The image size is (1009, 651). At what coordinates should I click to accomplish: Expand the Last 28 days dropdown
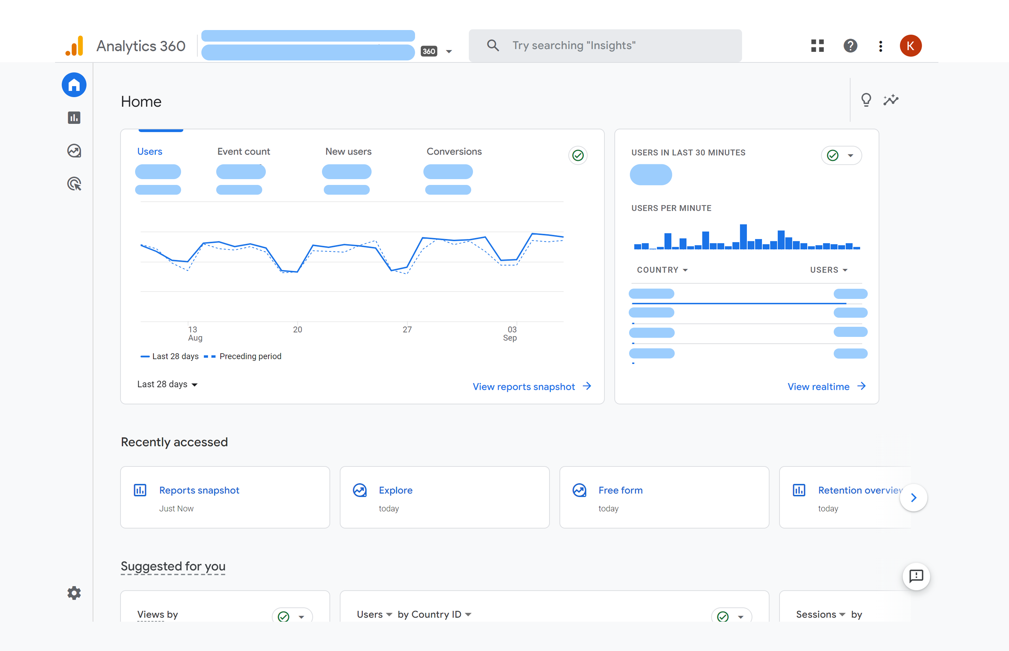[x=167, y=384]
